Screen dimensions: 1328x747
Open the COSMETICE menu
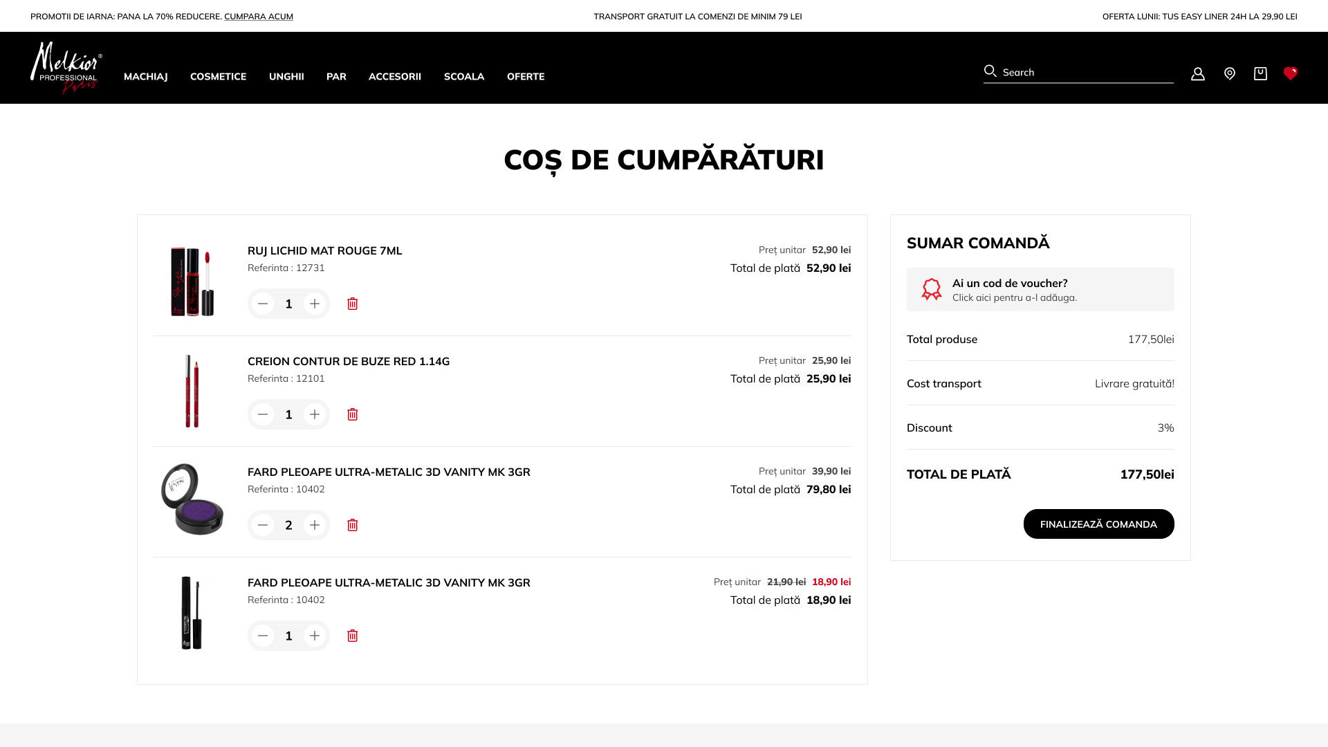pyautogui.click(x=218, y=77)
